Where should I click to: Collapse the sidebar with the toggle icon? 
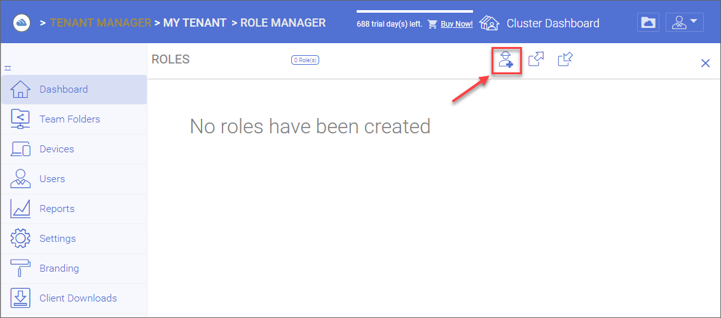(8, 69)
